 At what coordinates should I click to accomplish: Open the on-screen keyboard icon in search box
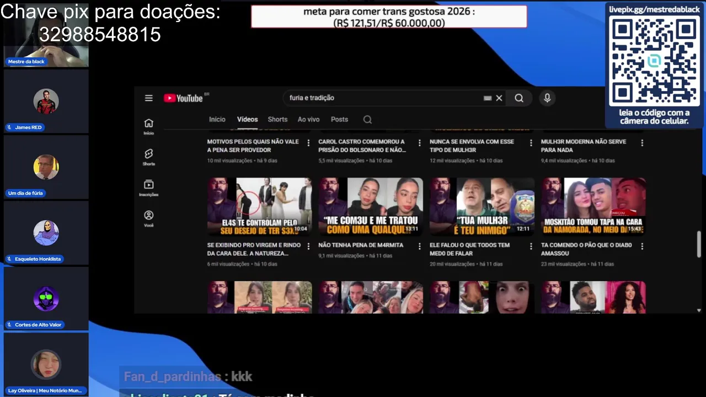click(488, 98)
